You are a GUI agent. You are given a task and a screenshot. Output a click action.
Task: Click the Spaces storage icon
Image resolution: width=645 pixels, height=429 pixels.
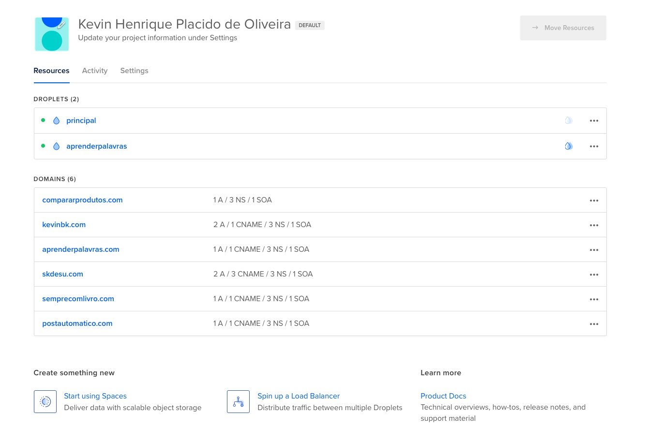45,402
